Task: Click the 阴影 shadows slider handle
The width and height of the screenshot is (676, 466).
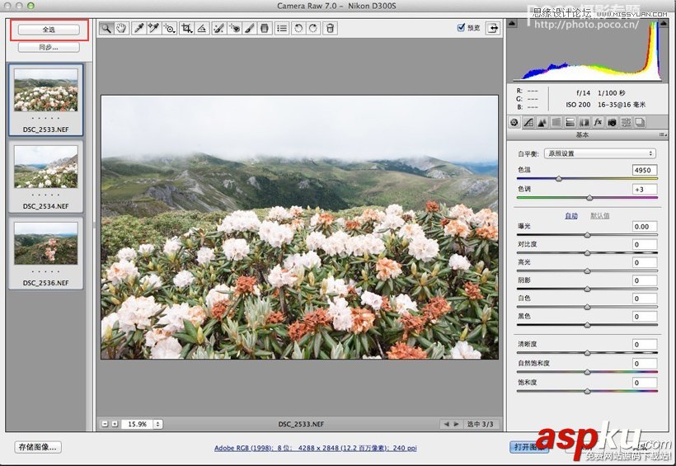Action: pyautogui.click(x=587, y=289)
